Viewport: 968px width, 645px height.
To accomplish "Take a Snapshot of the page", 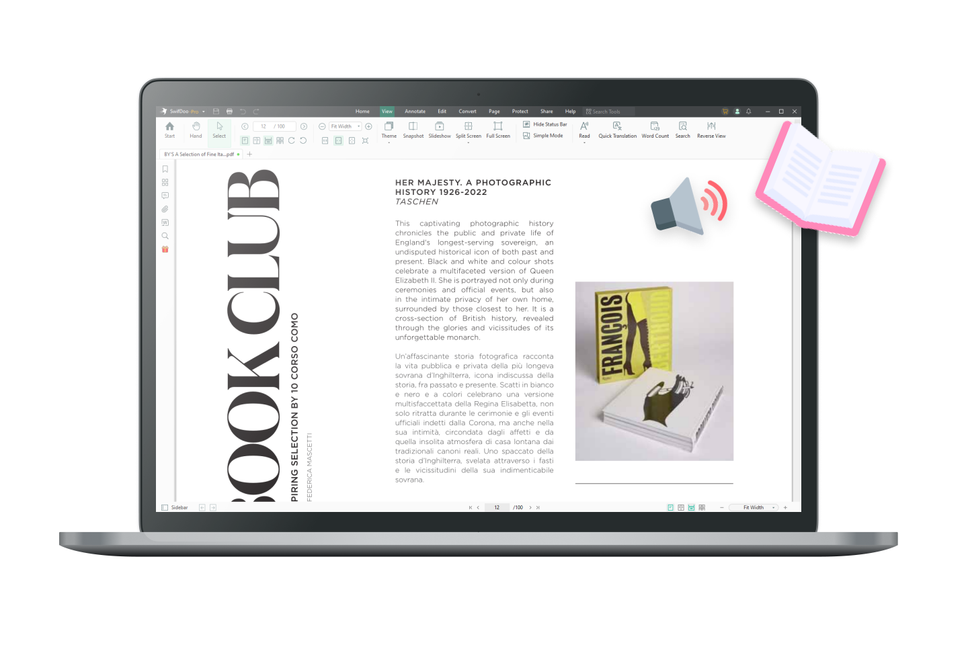I will tap(413, 130).
